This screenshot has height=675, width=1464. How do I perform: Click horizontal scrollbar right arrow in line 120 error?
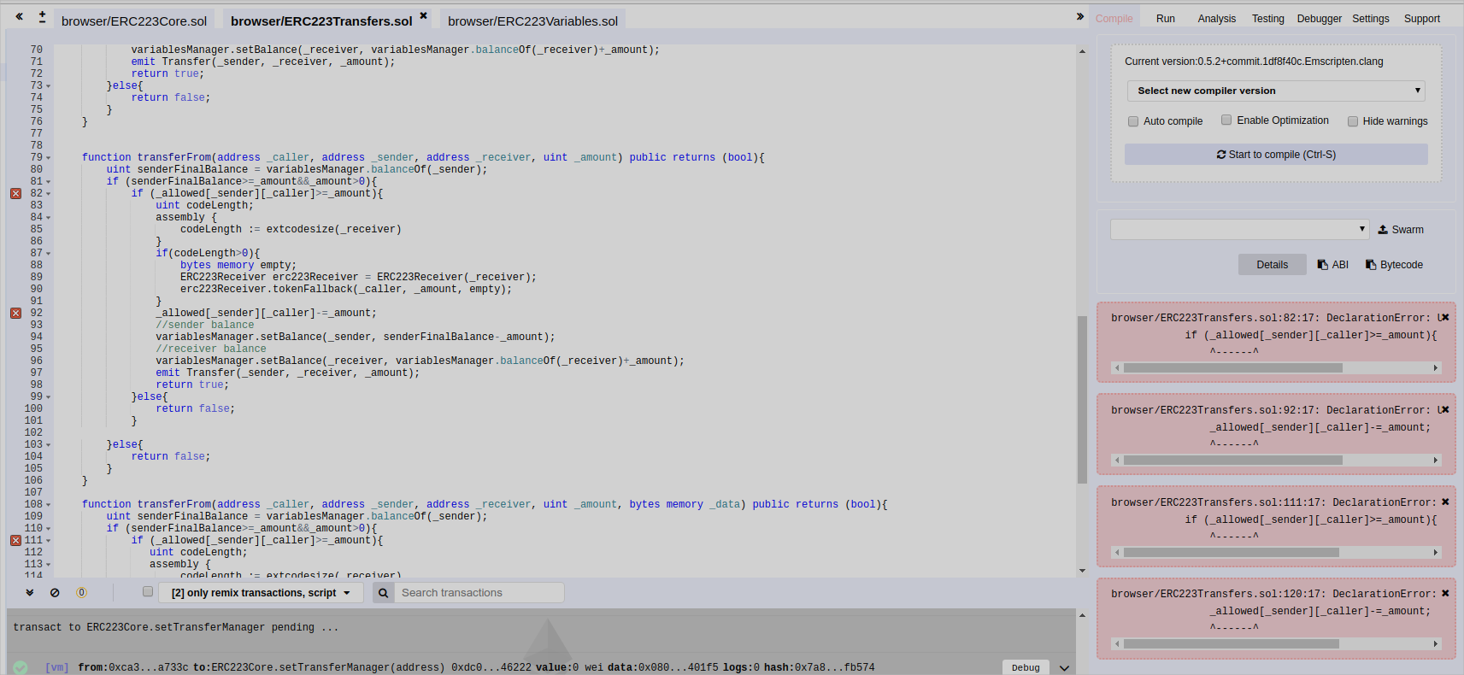click(1436, 644)
